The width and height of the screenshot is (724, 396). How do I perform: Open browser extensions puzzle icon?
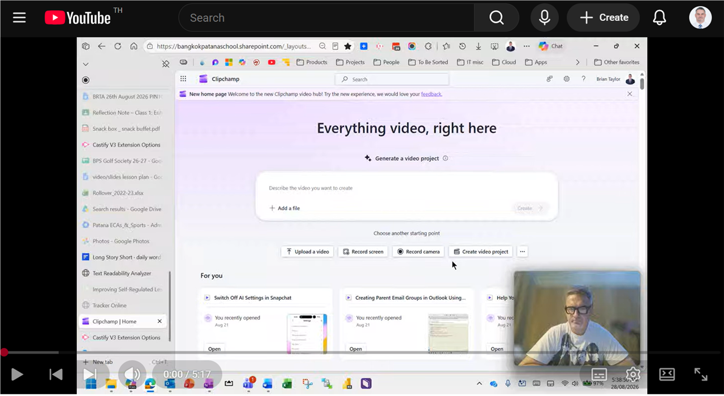click(x=428, y=46)
